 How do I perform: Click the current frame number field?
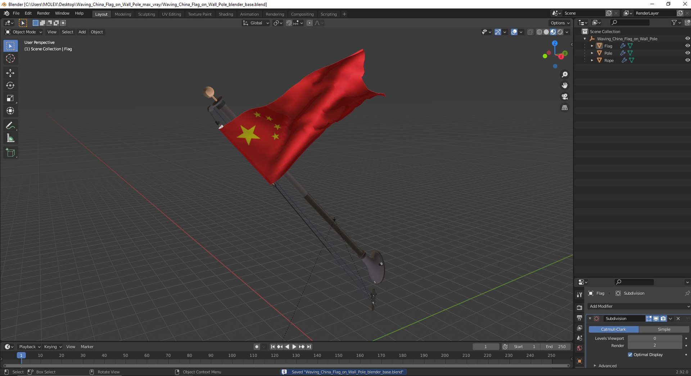tap(485, 347)
